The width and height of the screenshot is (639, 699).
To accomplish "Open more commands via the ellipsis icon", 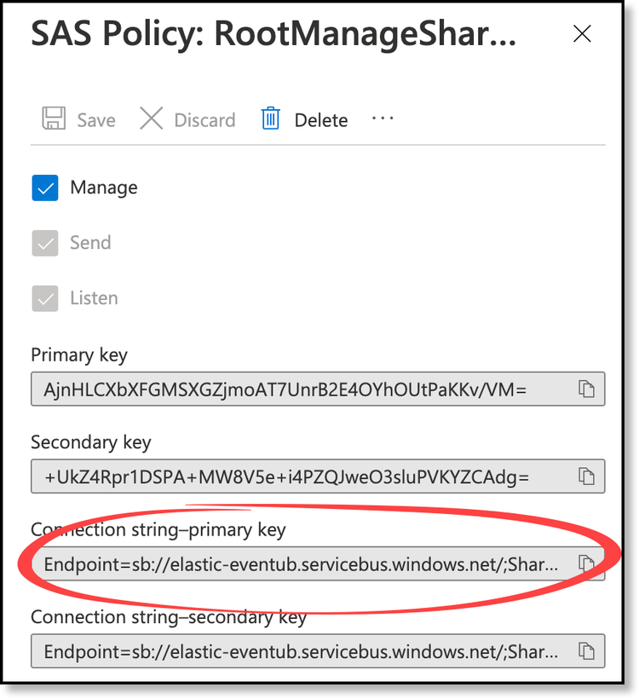I will [x=382, y=119].
